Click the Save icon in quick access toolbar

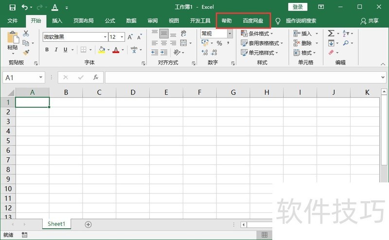point(12,7)
